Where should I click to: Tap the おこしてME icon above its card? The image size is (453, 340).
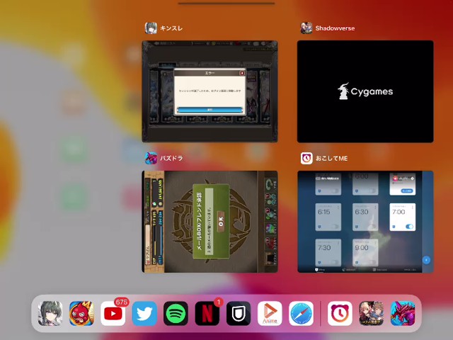coord(306,158)
